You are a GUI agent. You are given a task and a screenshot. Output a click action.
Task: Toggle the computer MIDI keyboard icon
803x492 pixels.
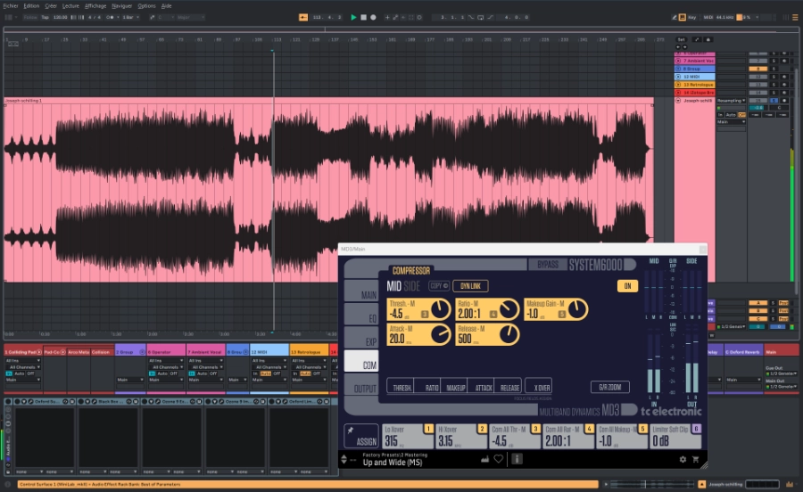tap(683, 18)
